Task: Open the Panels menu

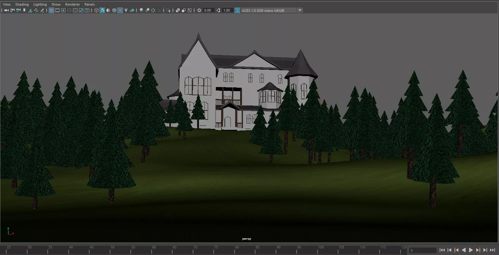Action: coord(90,4)
